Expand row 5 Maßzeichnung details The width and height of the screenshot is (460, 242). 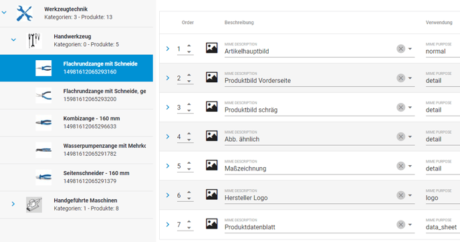click(168, 166)
